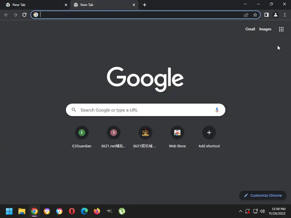Close the first New Tab
Viewport: 291px width, 218px height.
coord(66,5)
